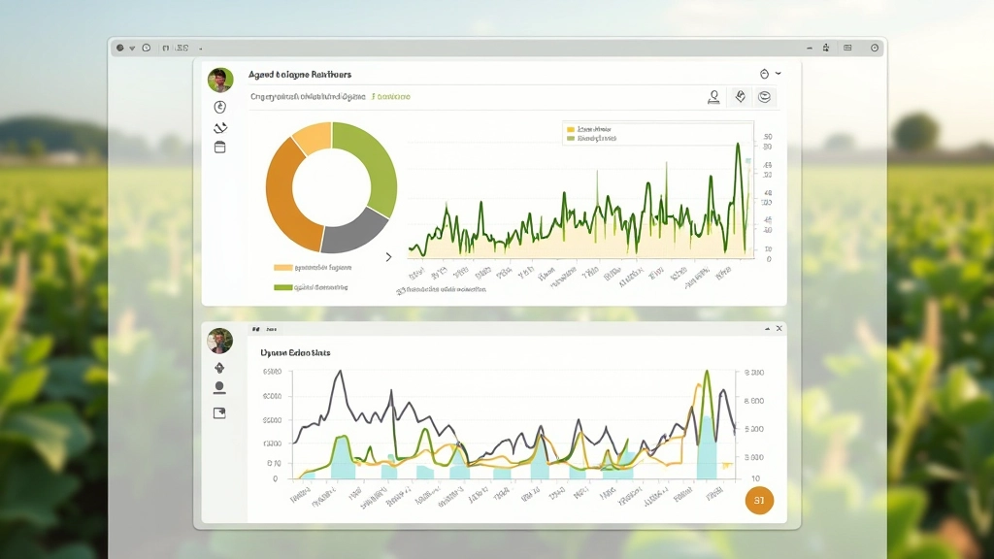Click the round disc icon in top panel toolbar
The image size is (994, 559).
tap(765, 97)
